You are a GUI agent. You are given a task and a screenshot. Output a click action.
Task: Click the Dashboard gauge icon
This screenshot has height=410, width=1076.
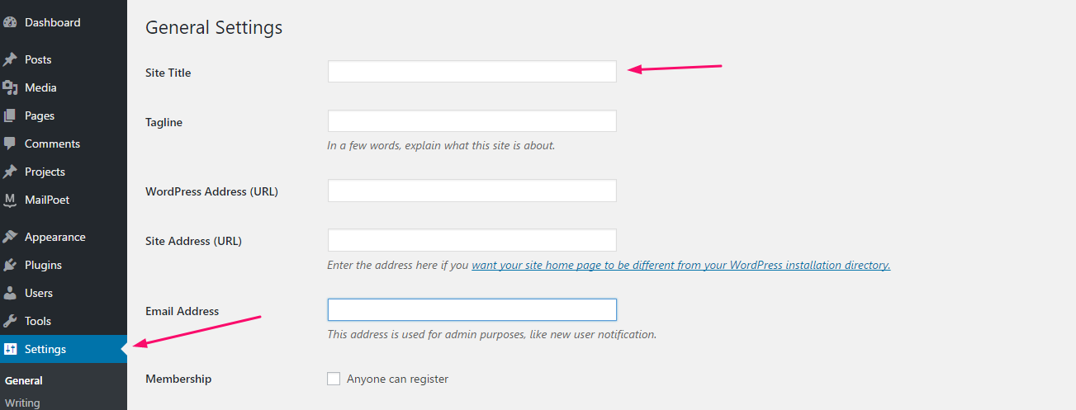tap(10, 22)
